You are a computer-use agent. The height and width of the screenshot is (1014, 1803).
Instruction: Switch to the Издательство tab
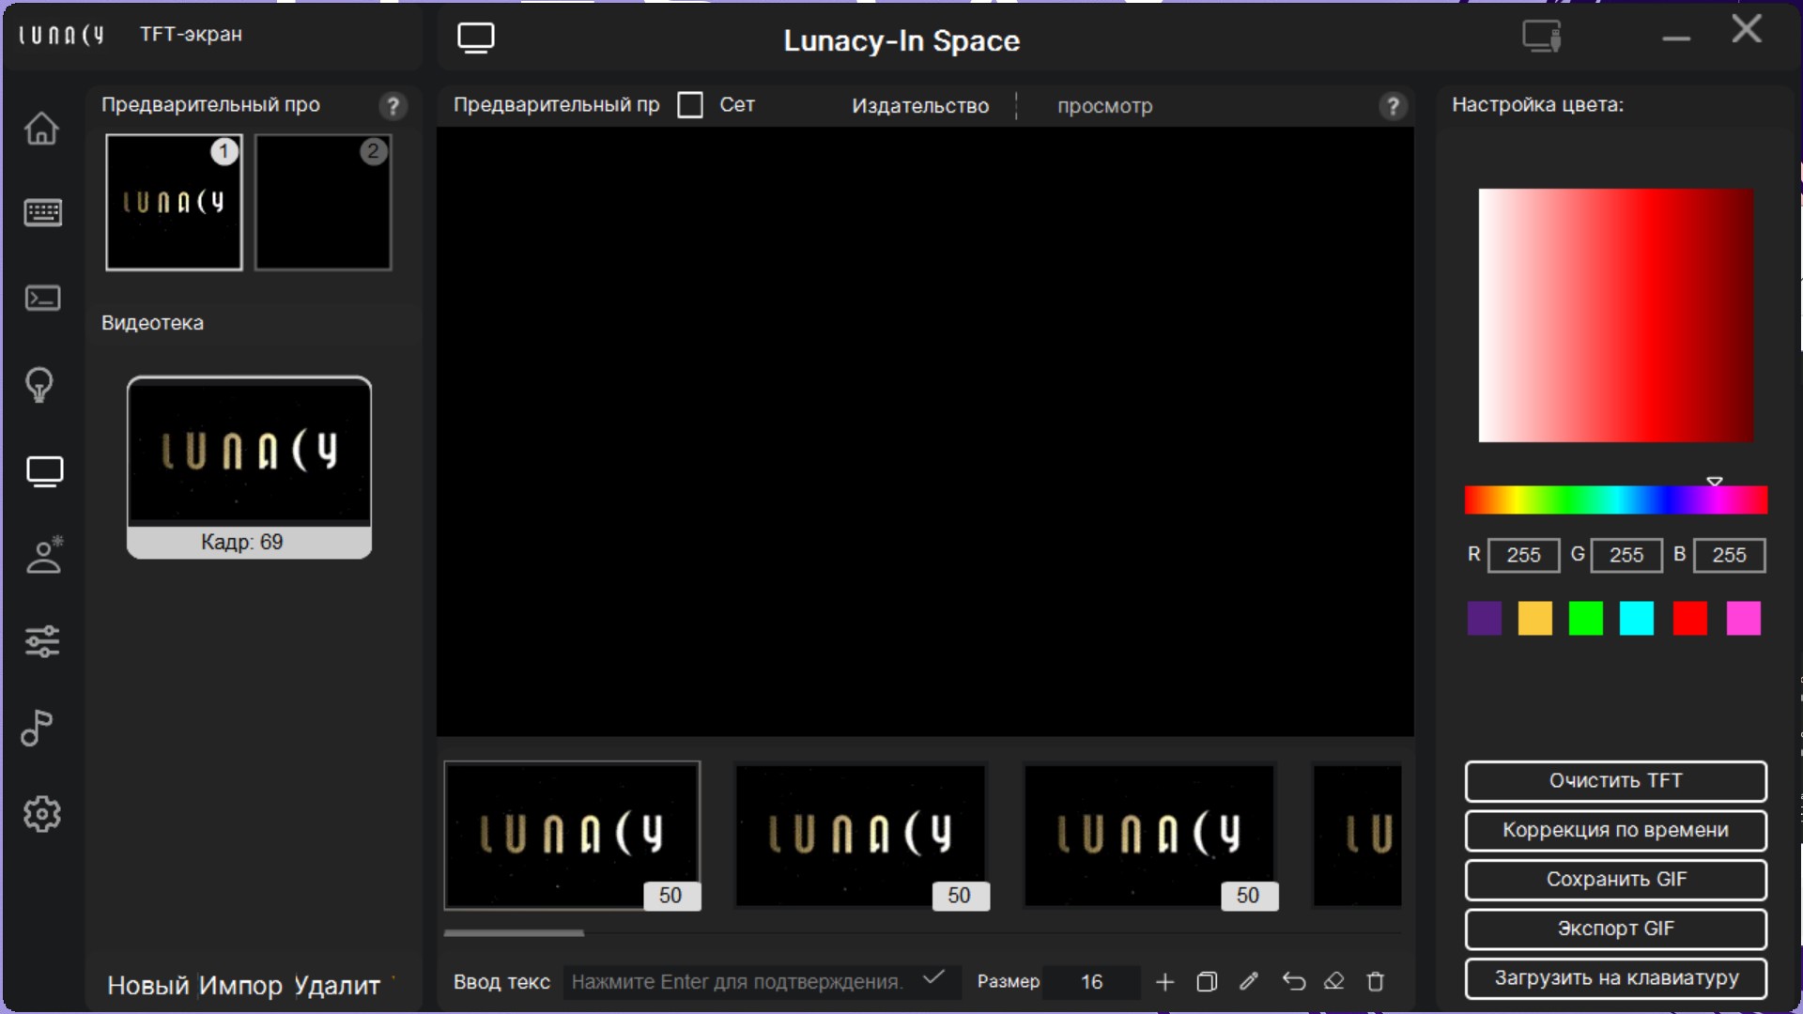coord(920,106)
